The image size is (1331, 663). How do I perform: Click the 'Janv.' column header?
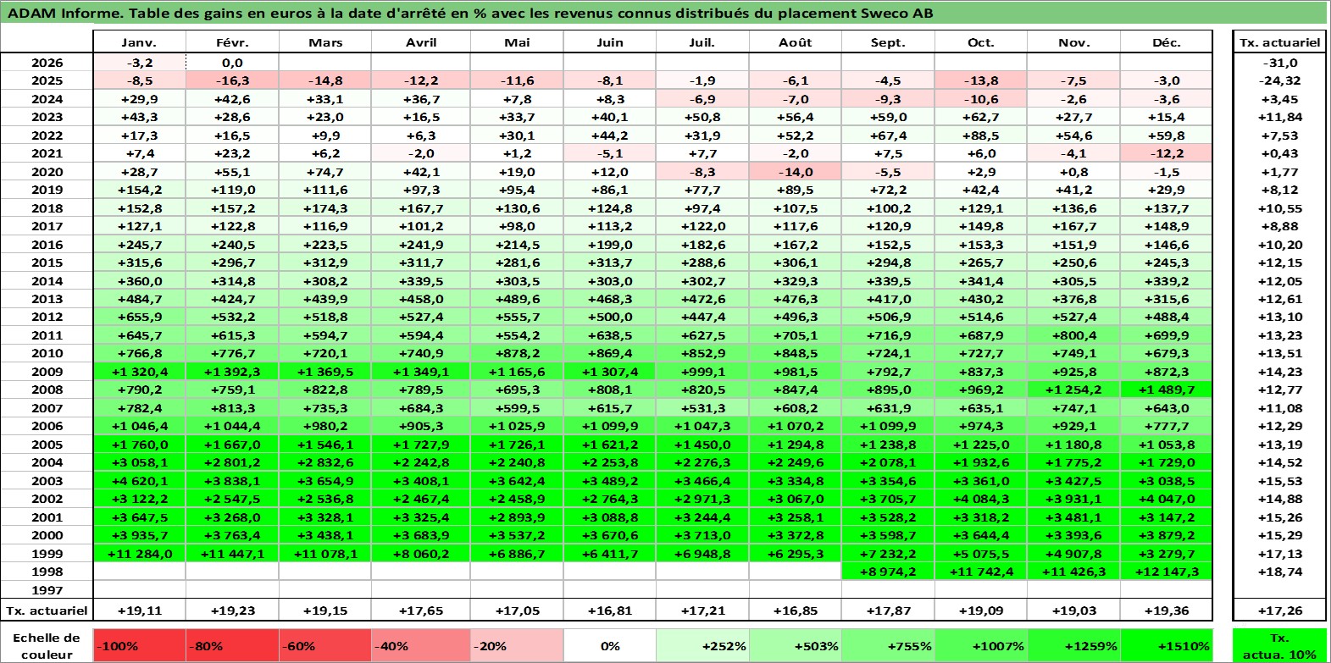pyautogui.click(x=139, y=42)
